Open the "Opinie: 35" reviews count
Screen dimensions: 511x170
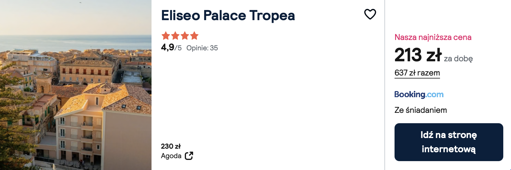[202, 48]
